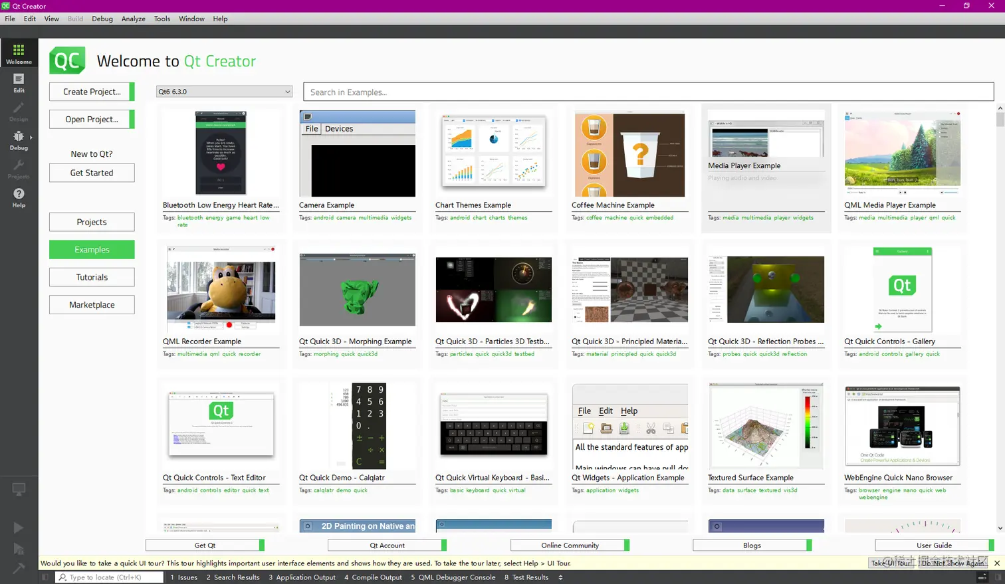
Task: Open the File menu
Action: pyautogui.click(x=10, y=19)
